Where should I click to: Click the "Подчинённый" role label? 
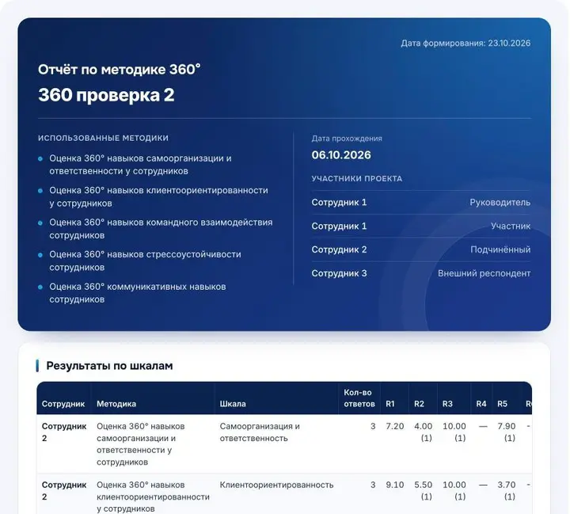500,249
